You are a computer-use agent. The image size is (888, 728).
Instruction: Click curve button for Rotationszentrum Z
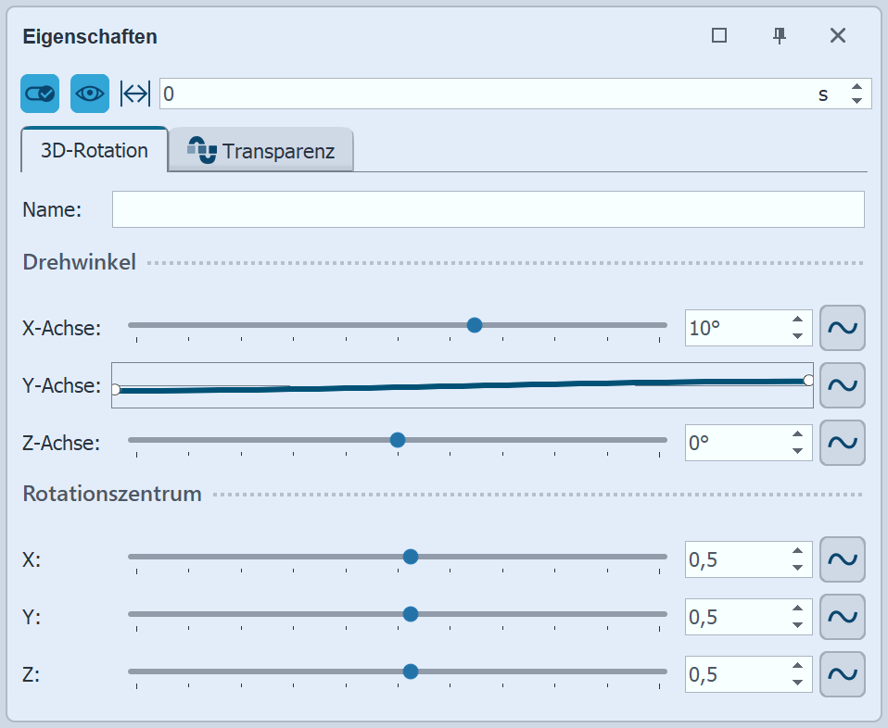point(843,674)
